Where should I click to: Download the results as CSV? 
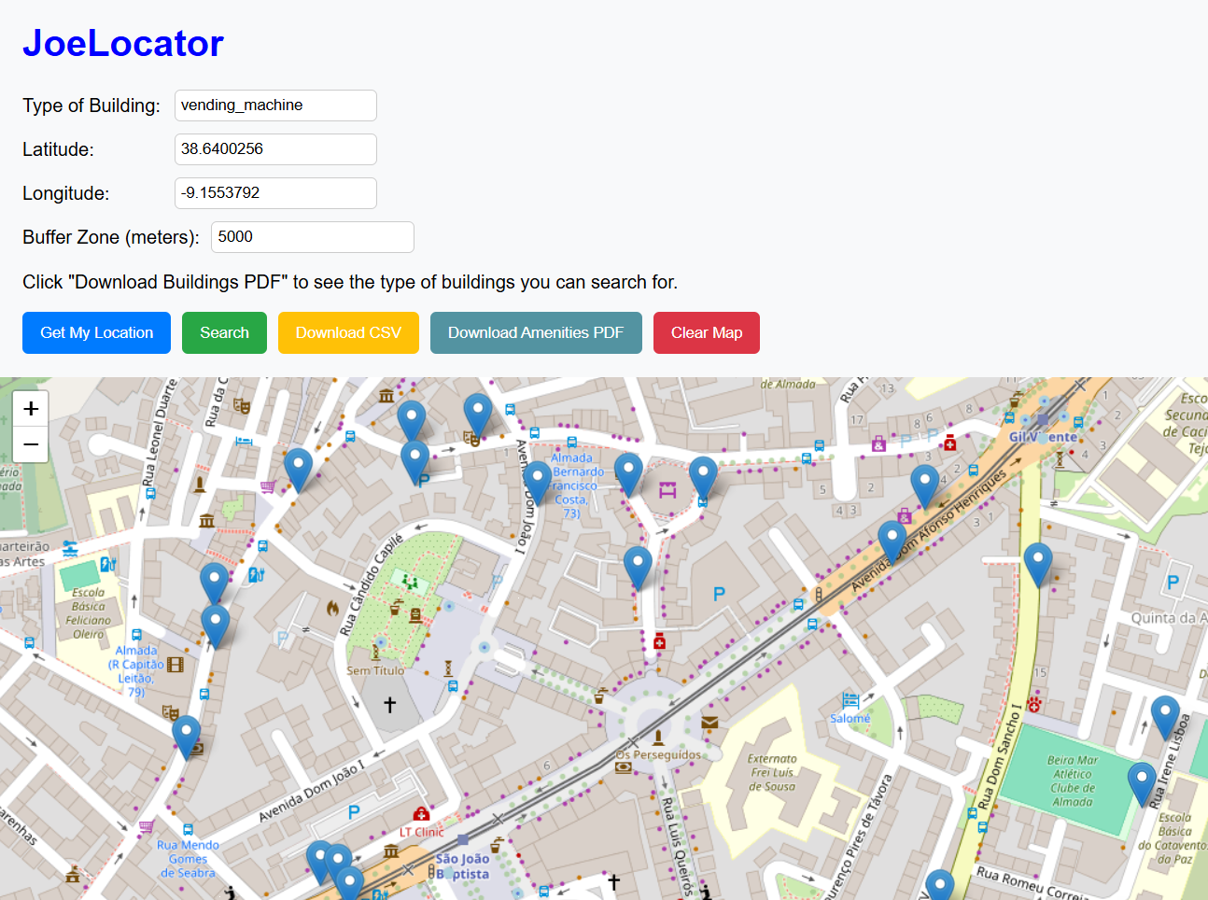(x=348, y=332)
